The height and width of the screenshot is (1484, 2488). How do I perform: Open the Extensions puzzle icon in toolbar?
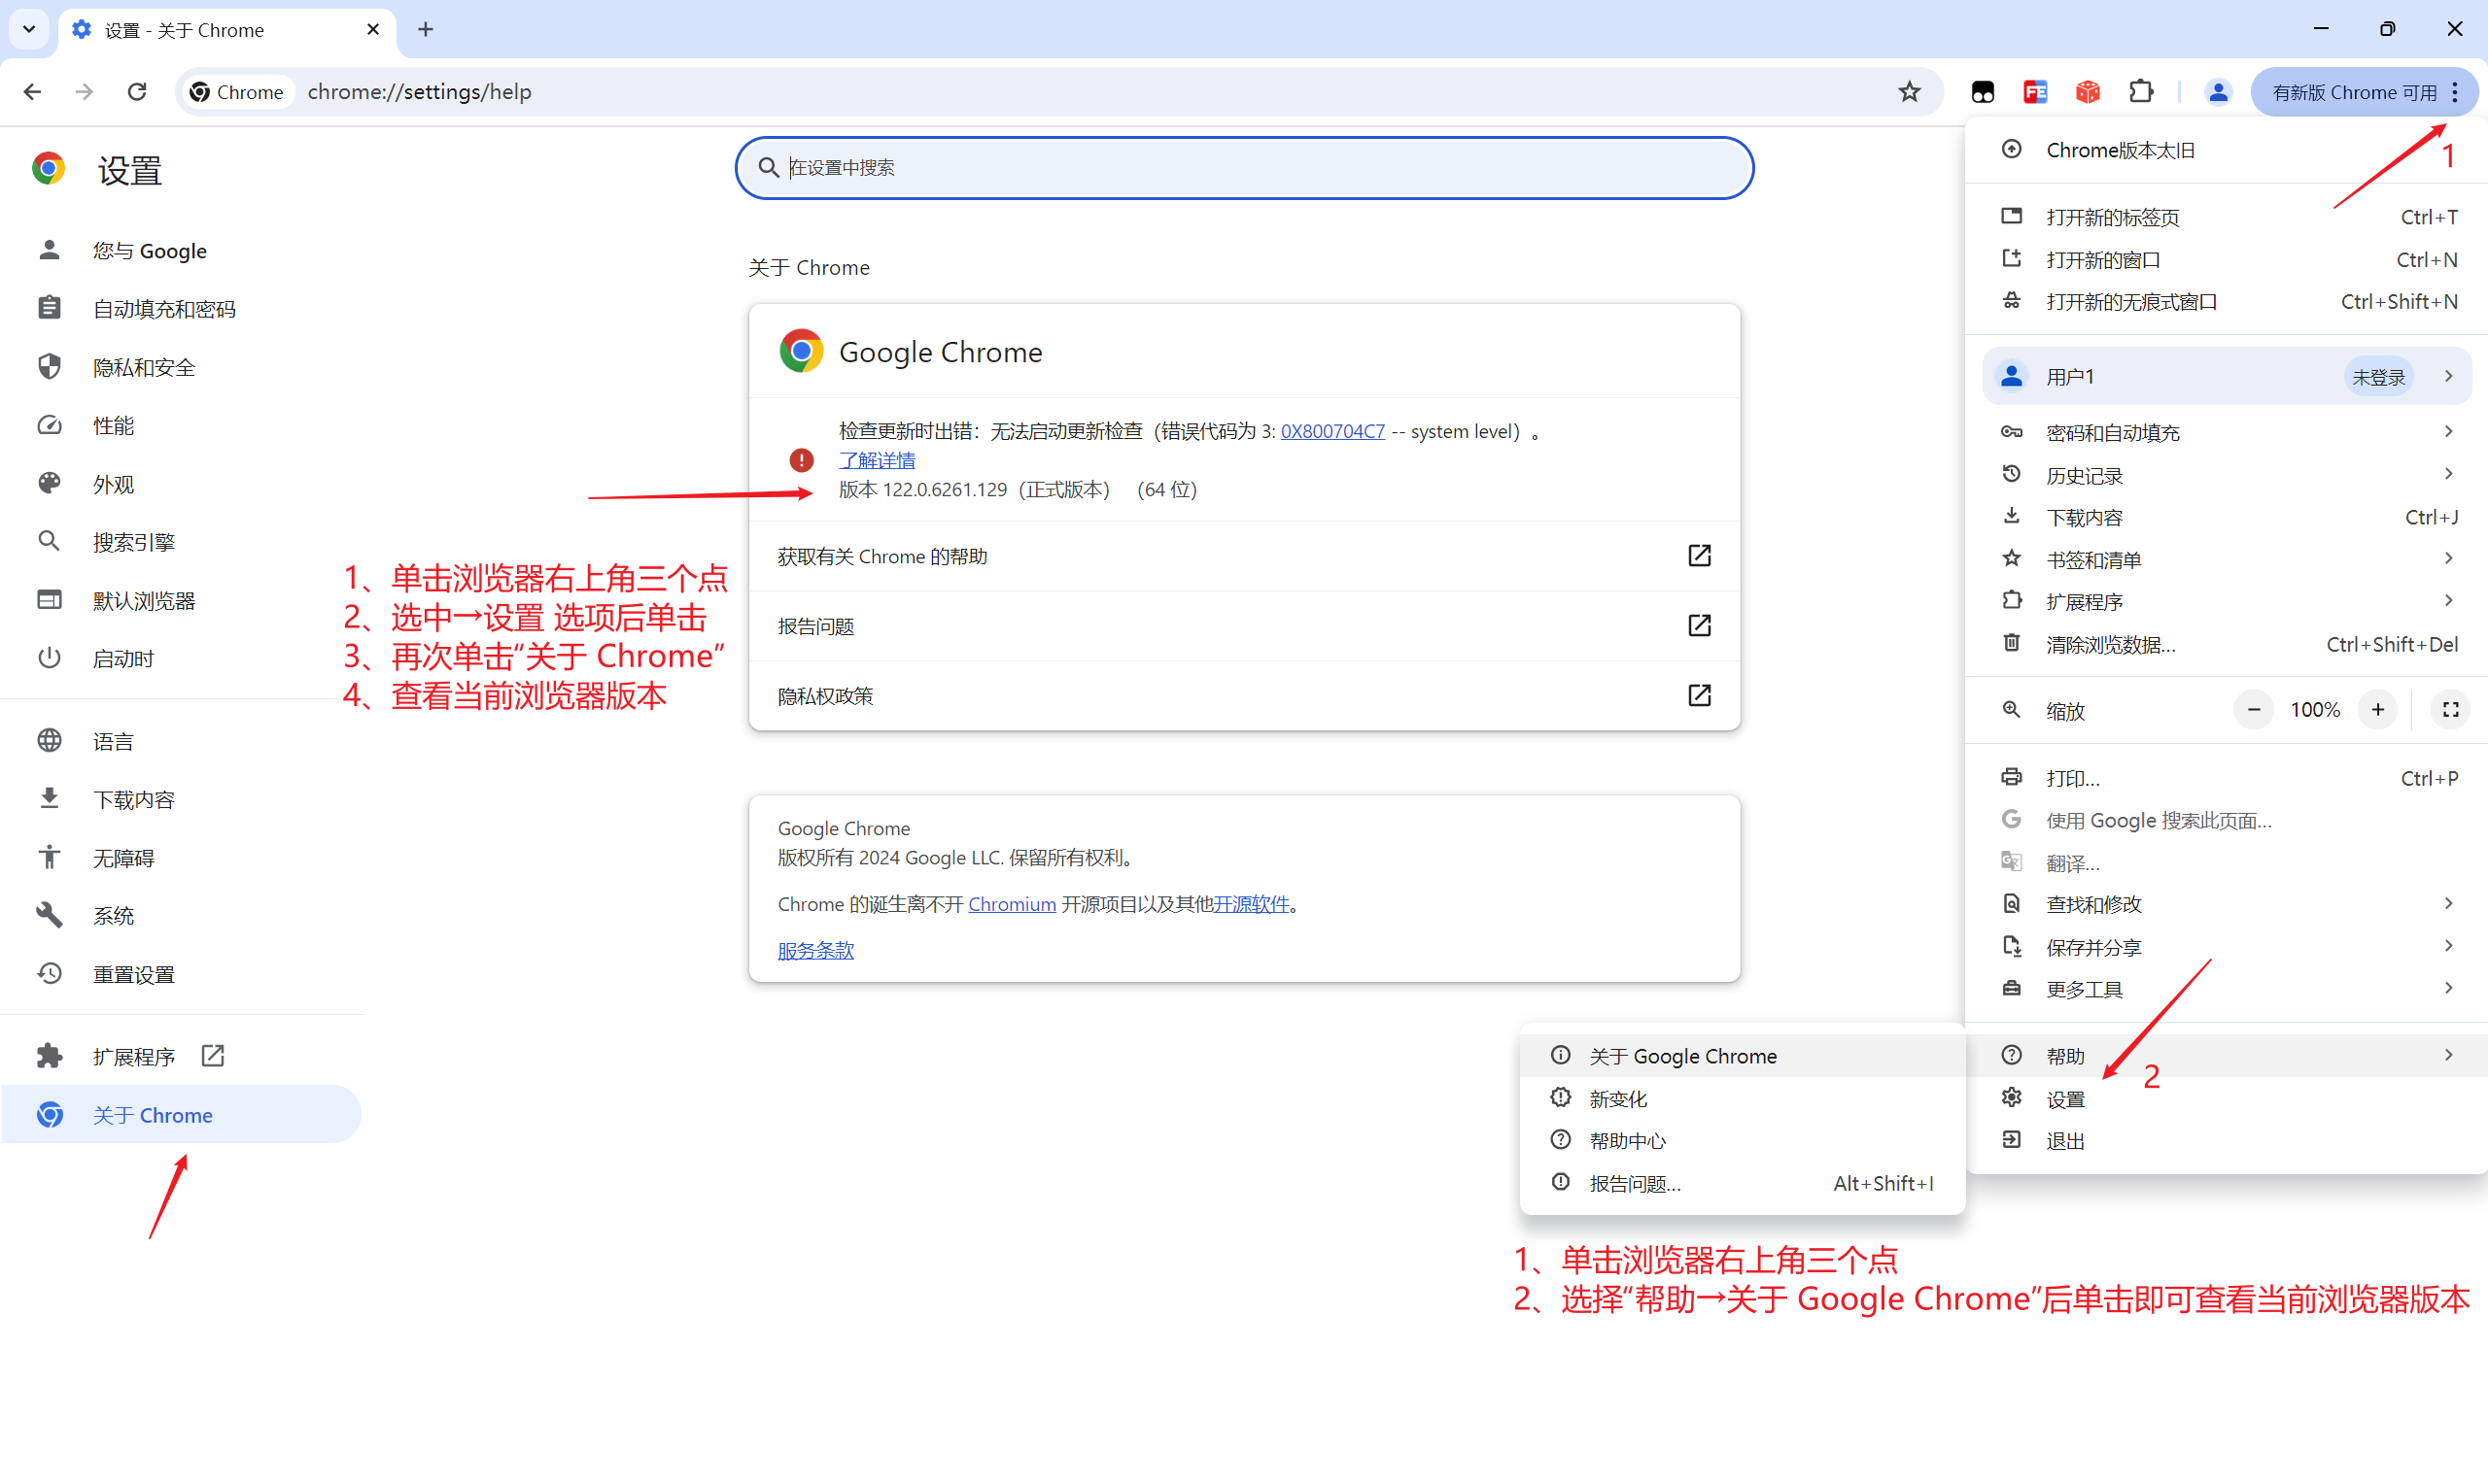[x=2140, y=92]
